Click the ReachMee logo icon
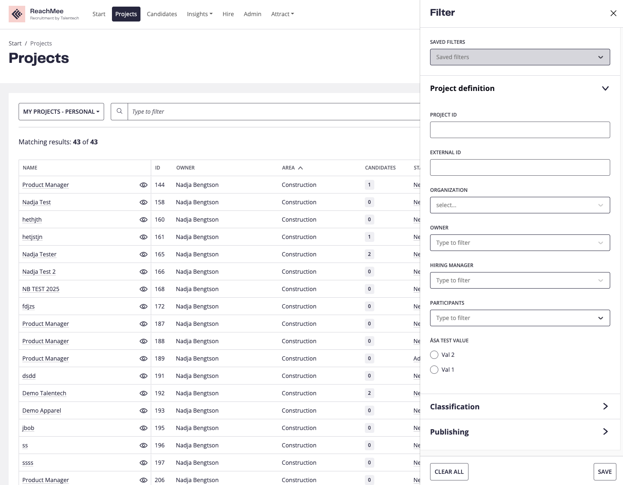The width and height of the screenshot is (623, 485). tap(17, 14)
